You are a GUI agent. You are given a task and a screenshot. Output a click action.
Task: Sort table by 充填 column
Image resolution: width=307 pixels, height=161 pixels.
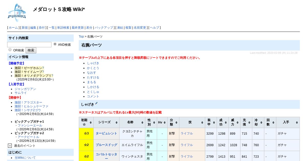[246, 122]
